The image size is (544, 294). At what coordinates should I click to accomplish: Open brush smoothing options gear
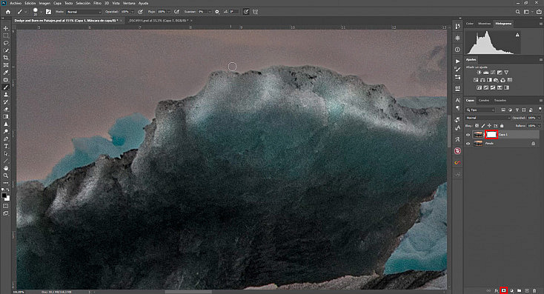coord(217,12)
